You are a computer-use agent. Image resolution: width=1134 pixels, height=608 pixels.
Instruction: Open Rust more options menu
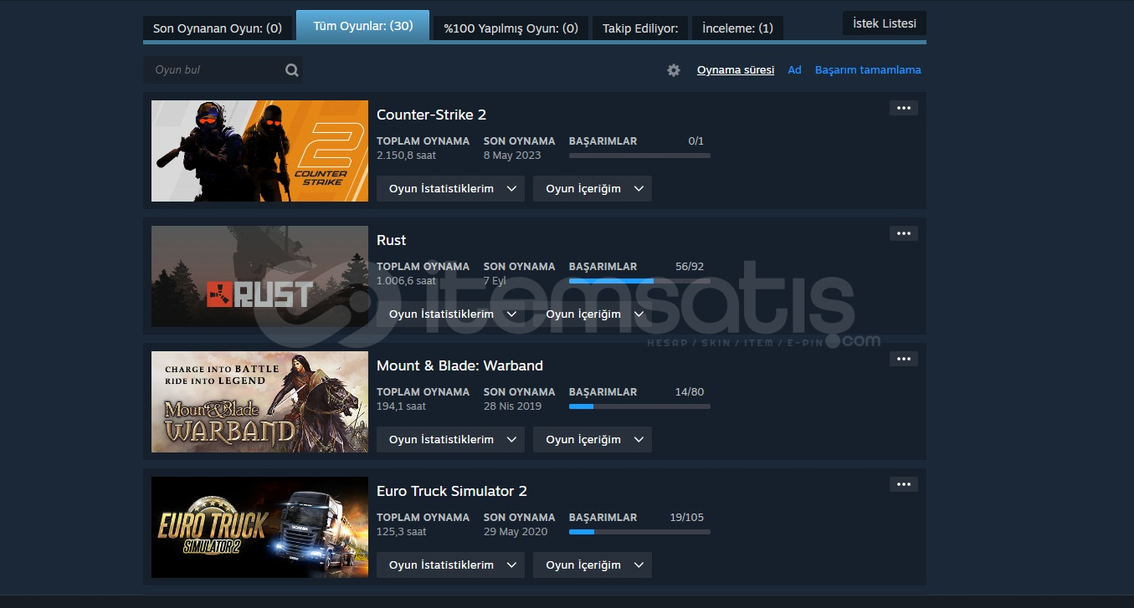(x=904, y=233)
